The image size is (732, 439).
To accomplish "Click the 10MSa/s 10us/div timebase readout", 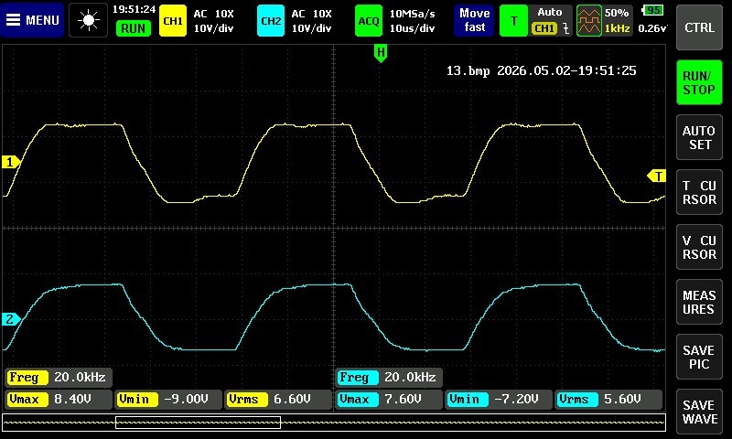I will coord(413,20).
